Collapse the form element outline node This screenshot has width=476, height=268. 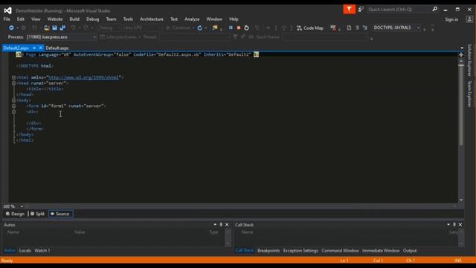pyautogui.click(x=13, y=106)
